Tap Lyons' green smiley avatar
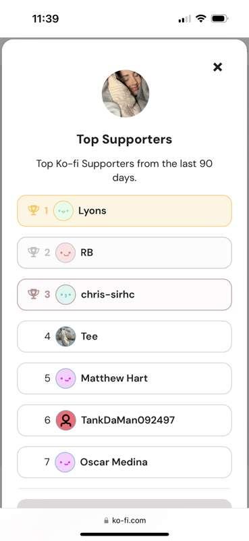 point(63,210)
